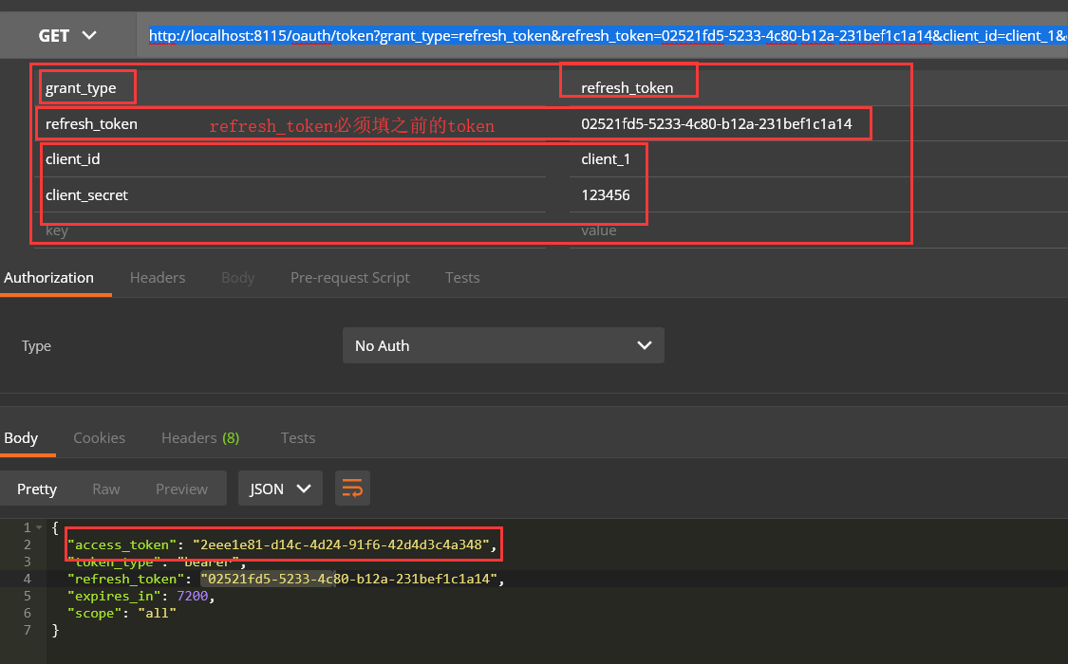Switch to the Authorization tab
Screen dimensions: 1068x664
click(x=49, y=278)
